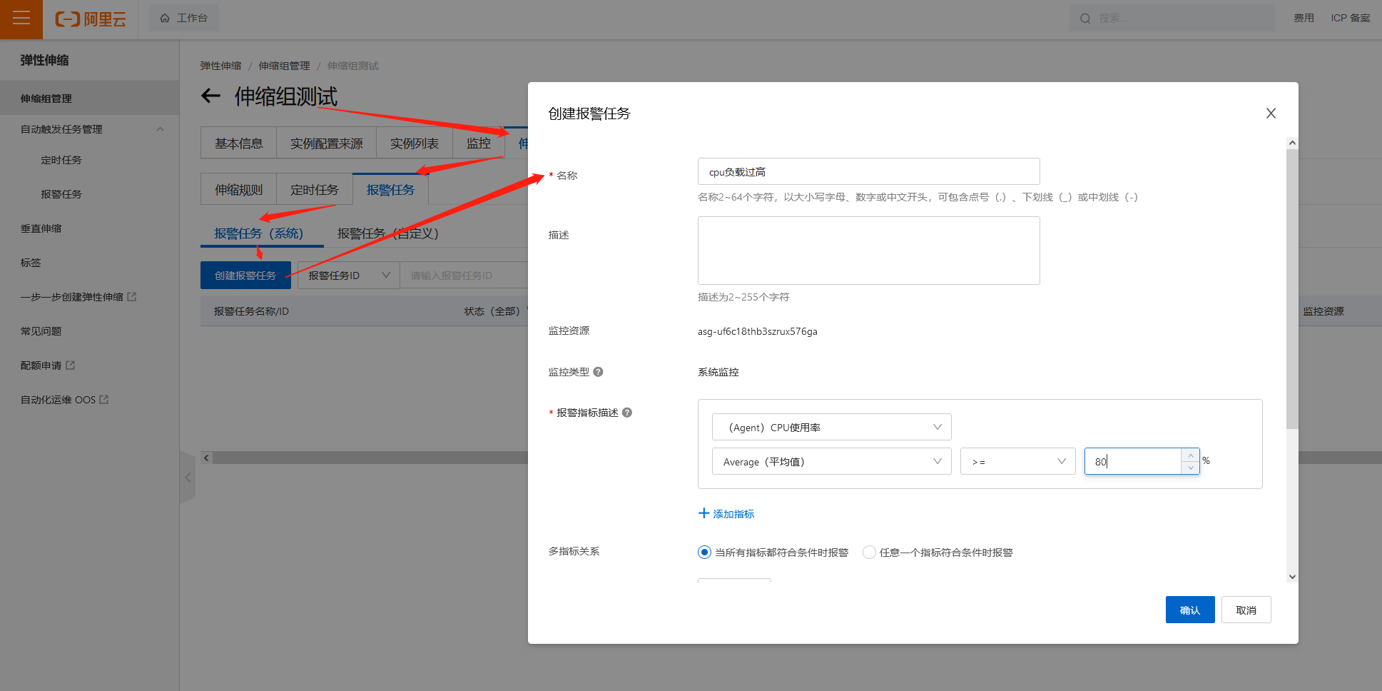
Task: Decrement the threshold value stepper
Action: [1190, 468]
